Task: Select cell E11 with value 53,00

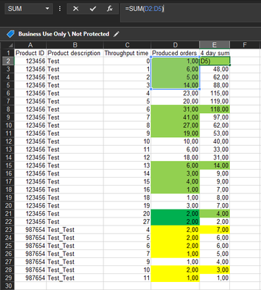Action: pos(215,133)
